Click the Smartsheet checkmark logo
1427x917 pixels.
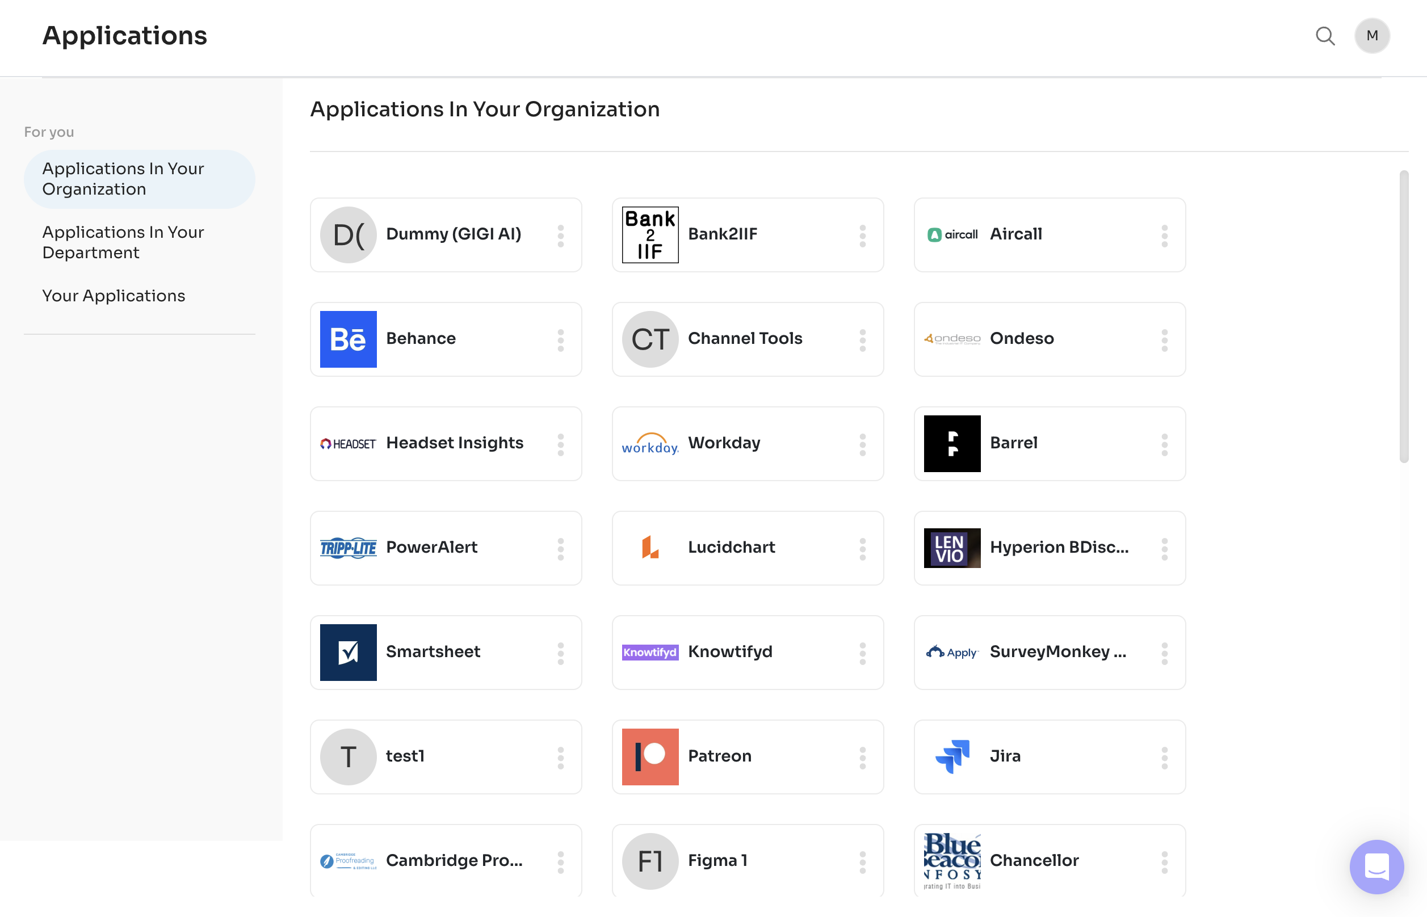pos(348,652)
